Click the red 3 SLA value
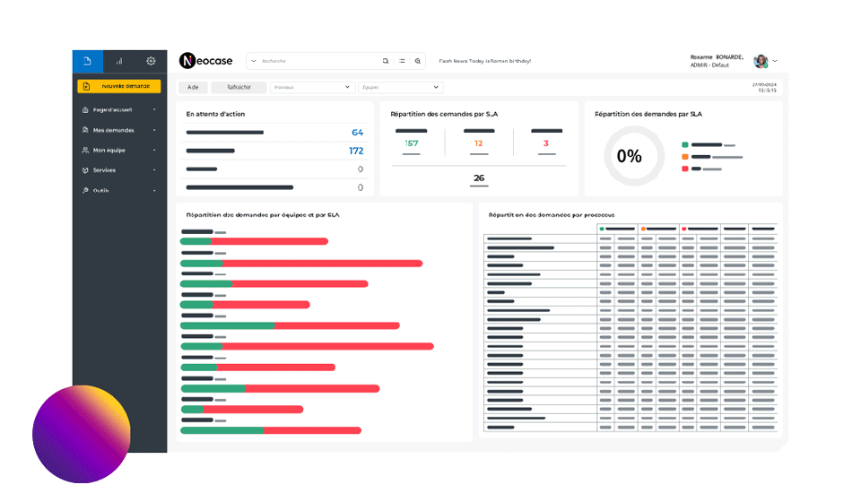 [546, 143]
